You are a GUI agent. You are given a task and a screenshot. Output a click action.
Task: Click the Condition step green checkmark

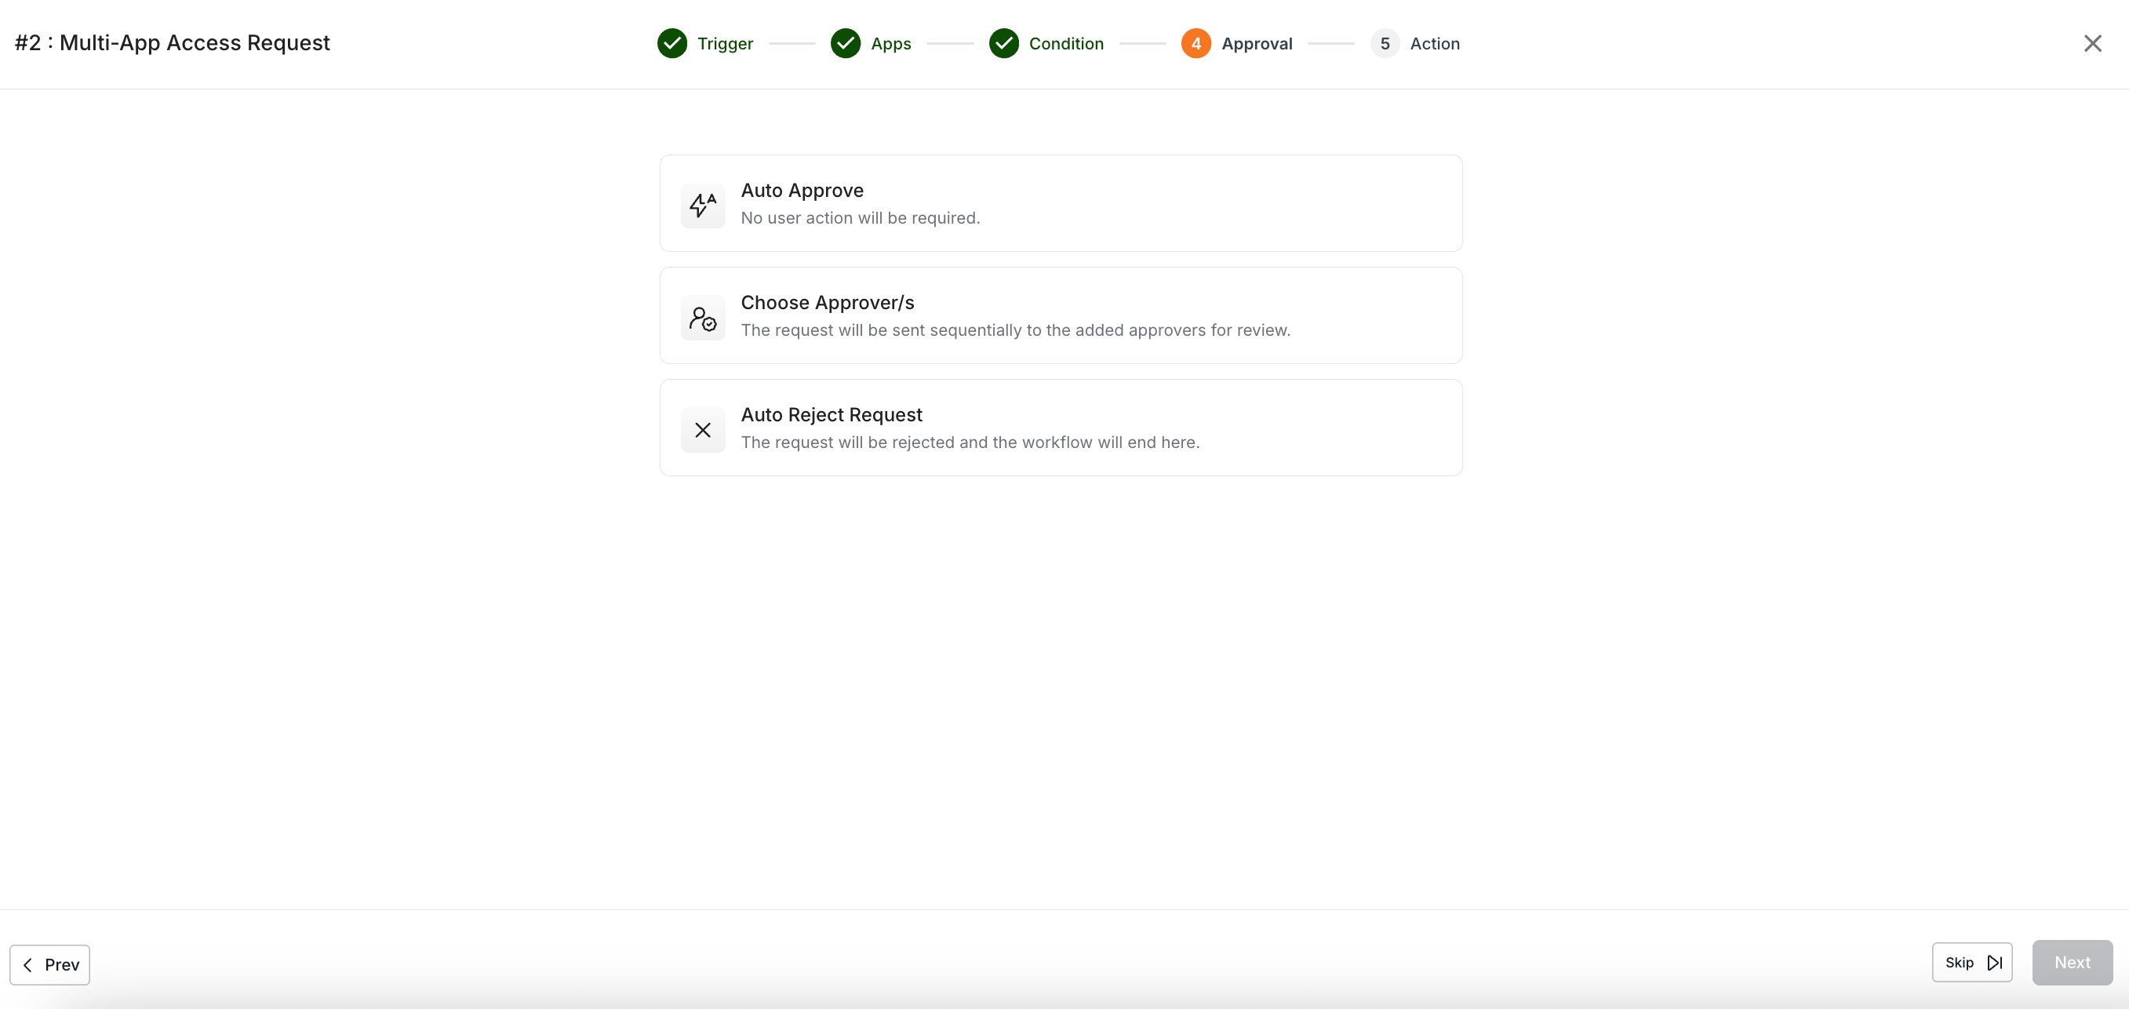point(1003,44)
